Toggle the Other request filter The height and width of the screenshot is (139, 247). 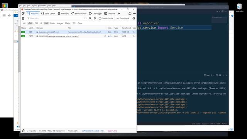coord(80,23)
